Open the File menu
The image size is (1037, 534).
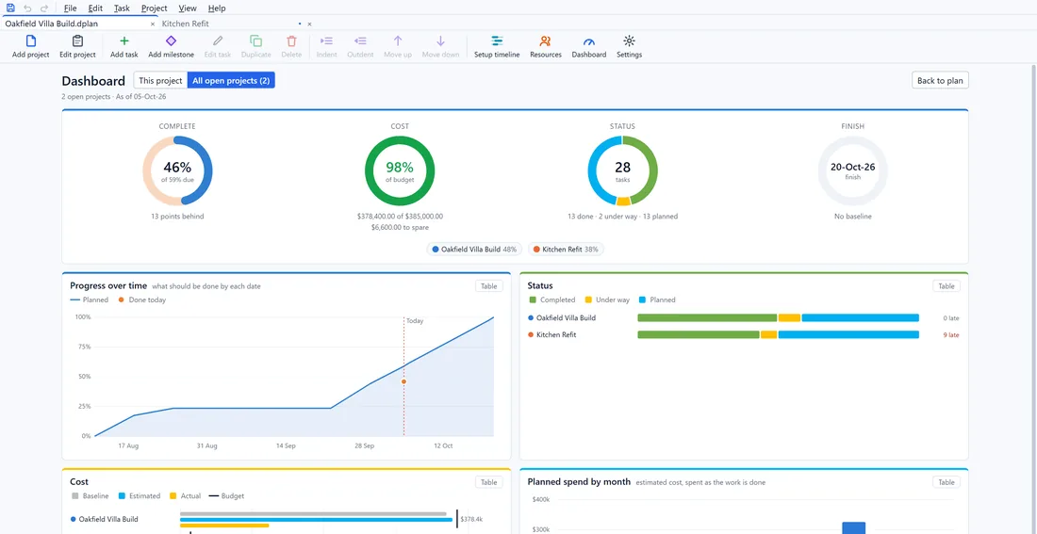click(x=70, y=8)
